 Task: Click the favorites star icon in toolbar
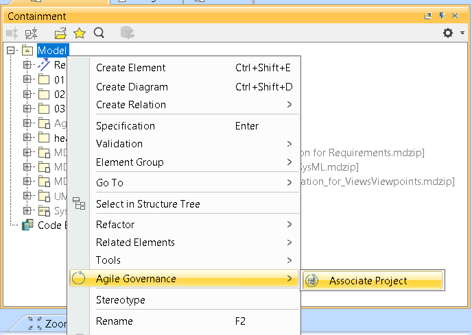coord(80,33)
